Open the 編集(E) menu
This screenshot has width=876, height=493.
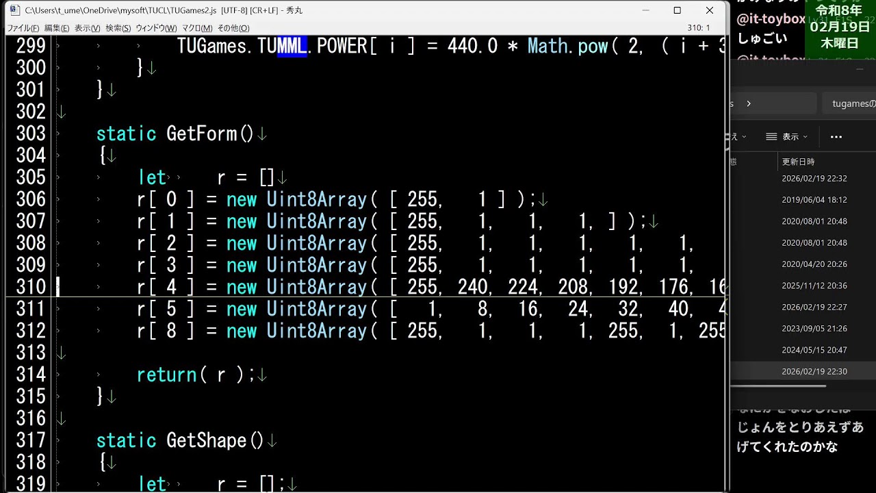(57, 28)
